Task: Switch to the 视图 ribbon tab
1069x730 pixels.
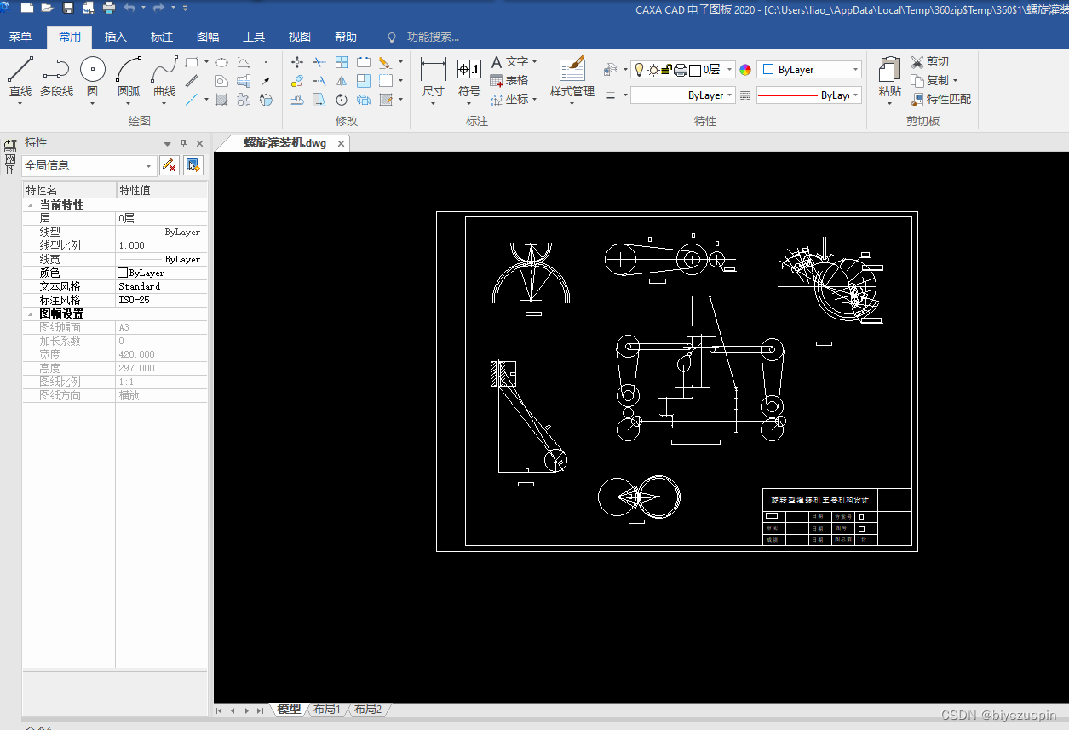Action: 300,37
